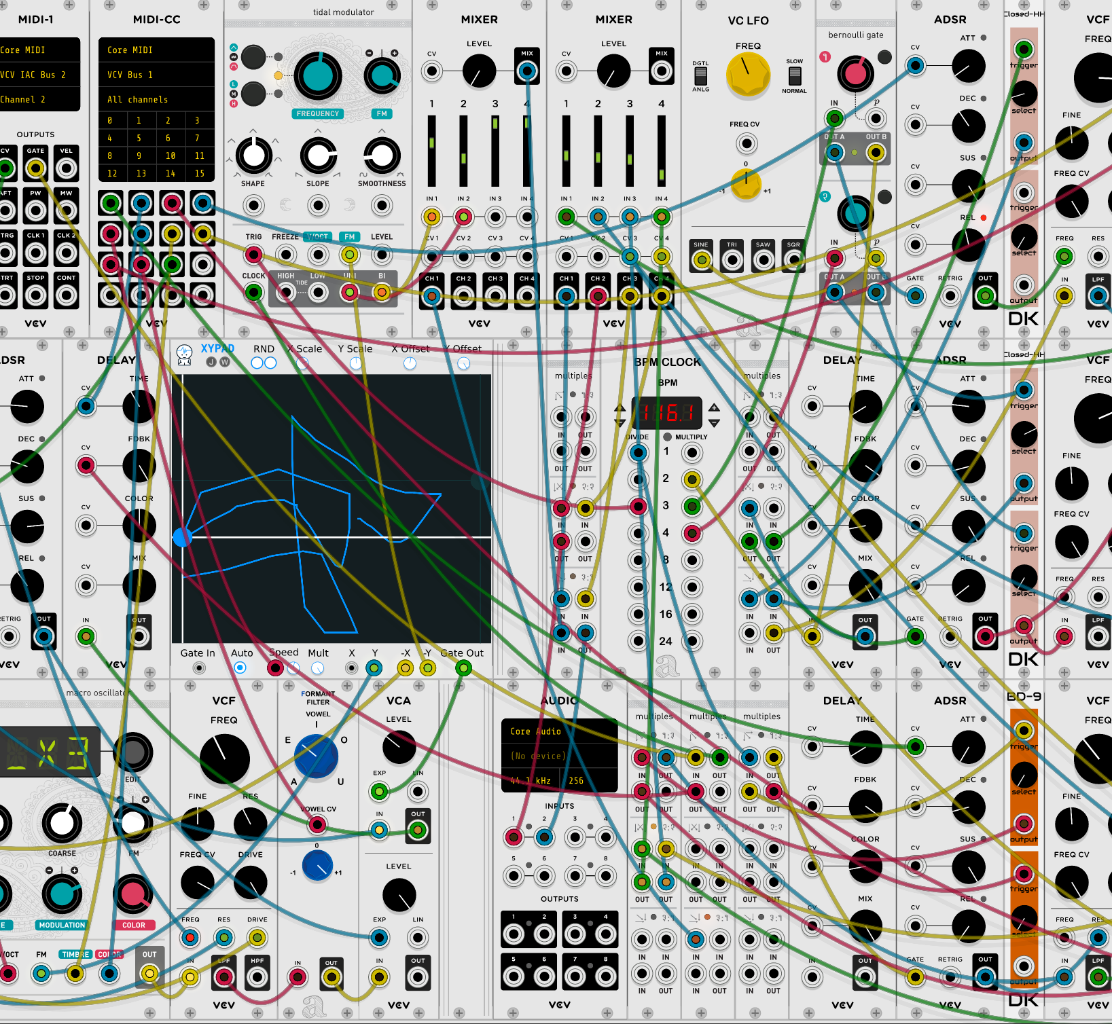Click the MIDI-1 VEL output jack
This screenshot has height=1024, width=1112.
(66, 168)
